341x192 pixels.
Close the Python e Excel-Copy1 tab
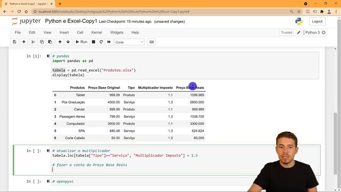click(x=51, y=4)
